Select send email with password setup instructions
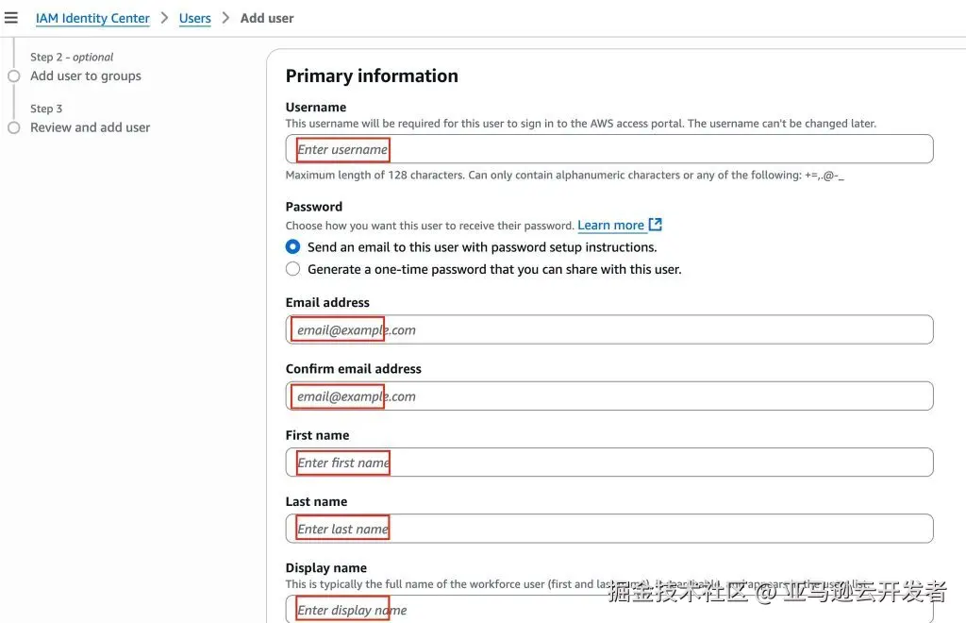Image resolution: width=966 pixels, height=623 pixels. tap(293, 247)
